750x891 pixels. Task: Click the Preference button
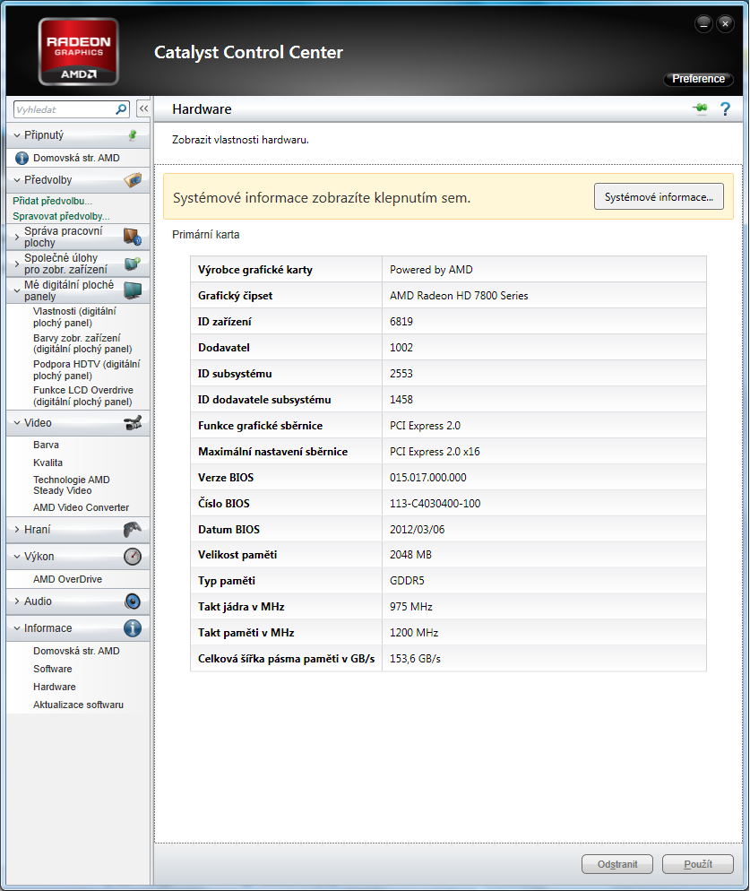[x=698, y=79]
